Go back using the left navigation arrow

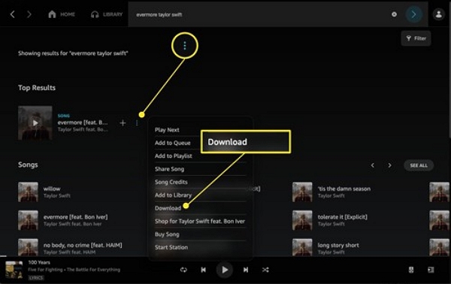12,14
